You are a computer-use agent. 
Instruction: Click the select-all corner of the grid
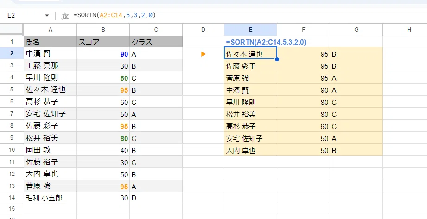12,30
